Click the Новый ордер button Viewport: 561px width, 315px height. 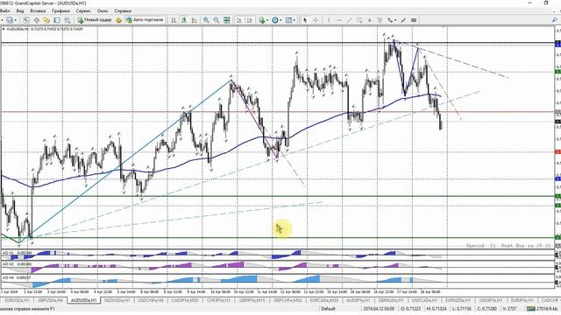coord(95,20)
